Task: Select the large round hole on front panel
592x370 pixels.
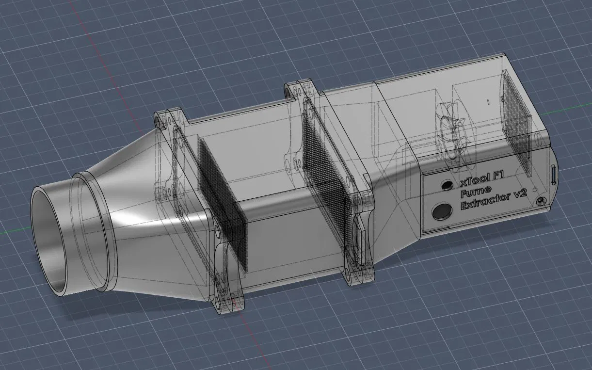Action: coord(442,211)
